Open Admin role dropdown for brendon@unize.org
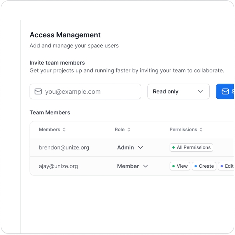Viewport: 235px width, 235px height. click(130, 147)
